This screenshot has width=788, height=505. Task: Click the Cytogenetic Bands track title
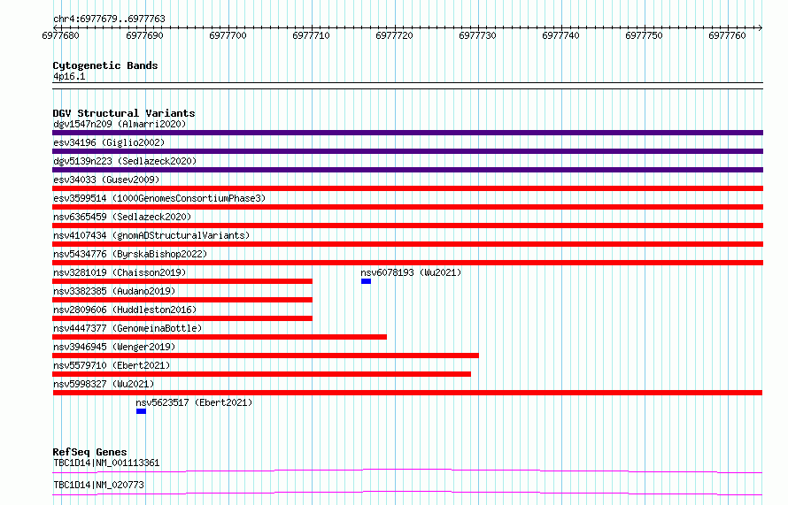coord(105,65)
